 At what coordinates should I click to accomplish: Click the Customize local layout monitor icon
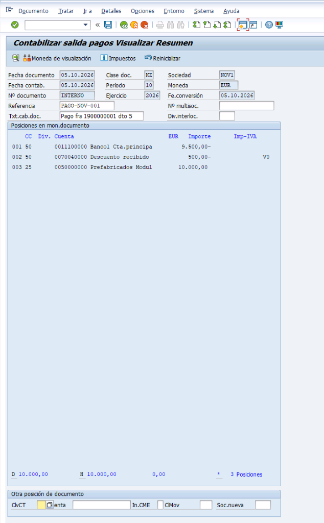280,25
